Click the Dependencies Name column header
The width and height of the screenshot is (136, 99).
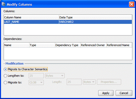pyautogui.click(x=16, y=45)
